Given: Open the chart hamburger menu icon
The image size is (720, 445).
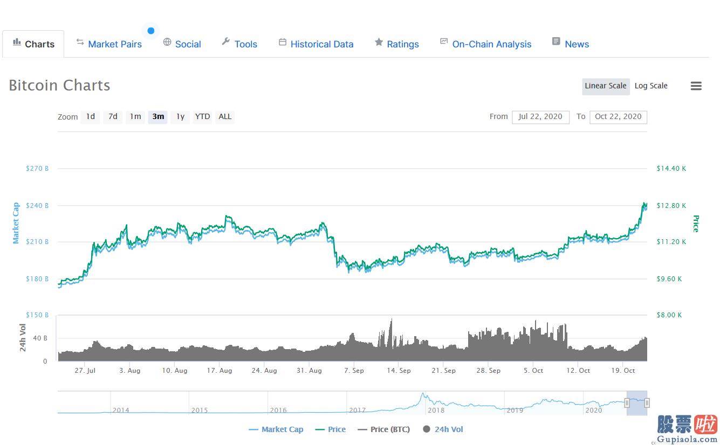Looking at the screenshot, I should pyautogui.click(x=696, y=86).
